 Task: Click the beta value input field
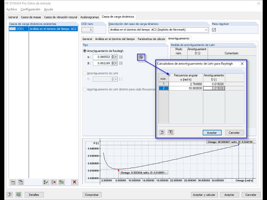pos(102,63)
